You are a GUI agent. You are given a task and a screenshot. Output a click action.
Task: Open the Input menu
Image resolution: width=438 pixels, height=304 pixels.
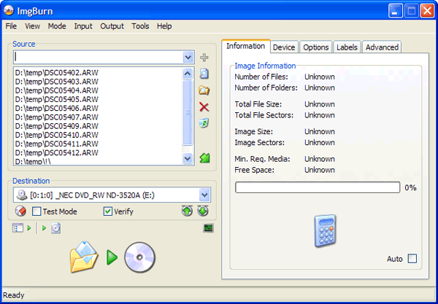(83, 26)
